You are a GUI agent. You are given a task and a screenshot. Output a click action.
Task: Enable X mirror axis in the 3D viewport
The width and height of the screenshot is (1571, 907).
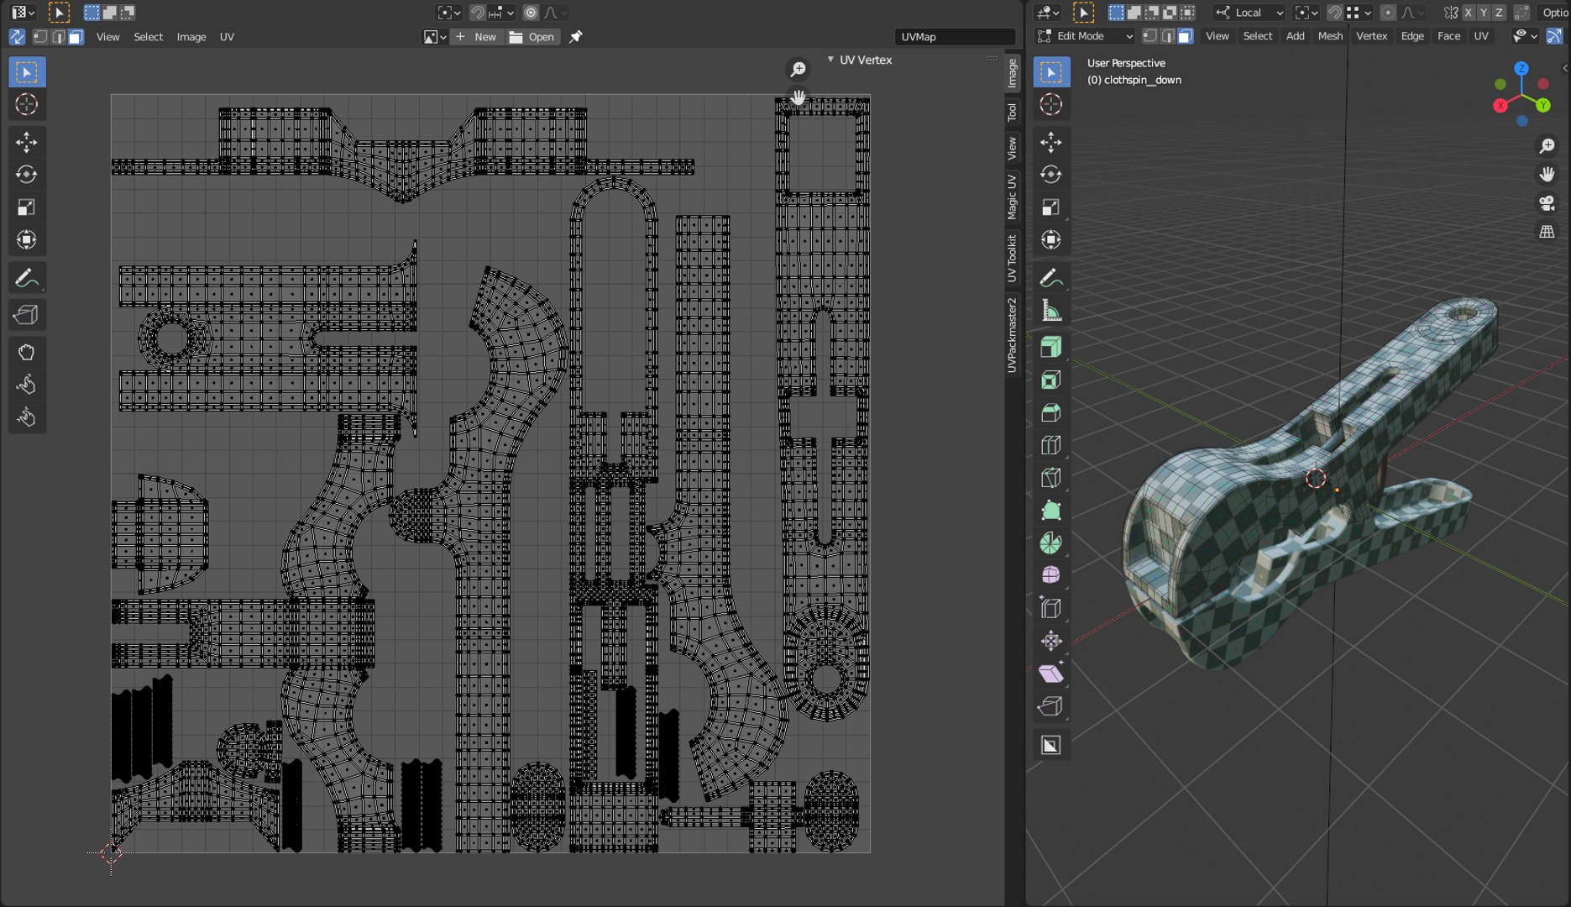coord(1468,13)
